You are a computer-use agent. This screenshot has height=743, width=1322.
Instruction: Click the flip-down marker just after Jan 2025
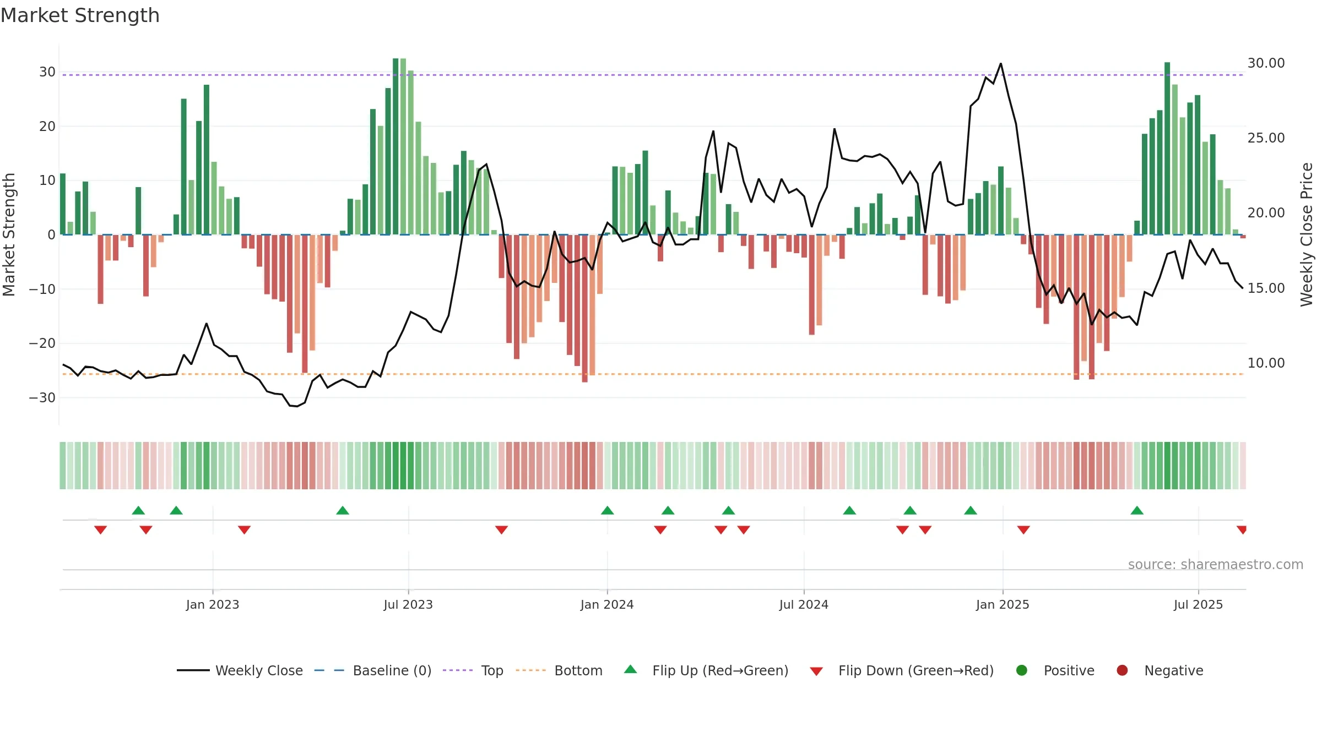(x=1023, y=530)
